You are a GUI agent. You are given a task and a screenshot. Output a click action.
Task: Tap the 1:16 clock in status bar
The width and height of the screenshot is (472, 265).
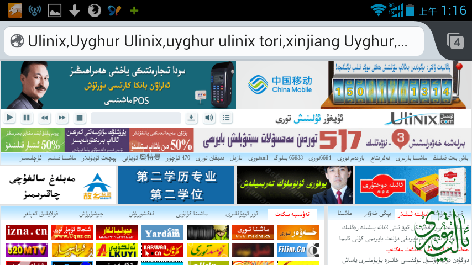454,10
